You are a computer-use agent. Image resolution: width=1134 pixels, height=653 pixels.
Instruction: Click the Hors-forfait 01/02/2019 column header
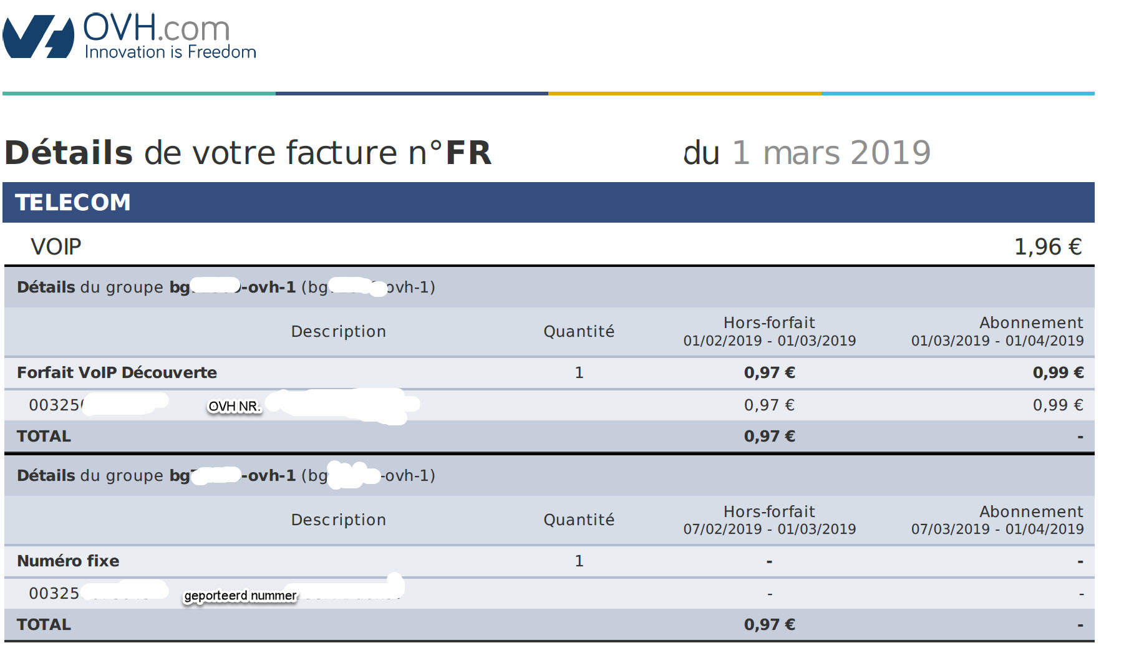tap(769, 331)
